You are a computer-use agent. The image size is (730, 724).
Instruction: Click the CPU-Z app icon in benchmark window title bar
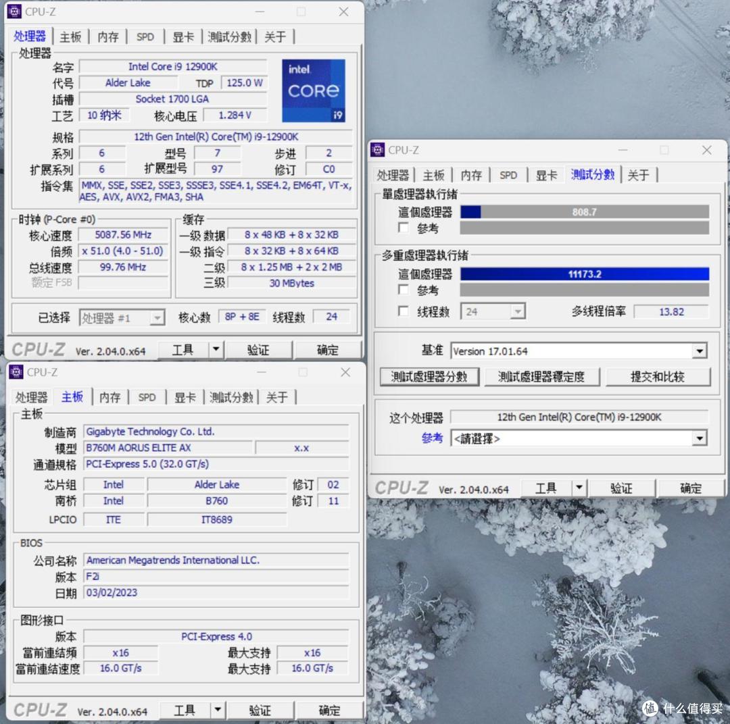click(378, 150)
